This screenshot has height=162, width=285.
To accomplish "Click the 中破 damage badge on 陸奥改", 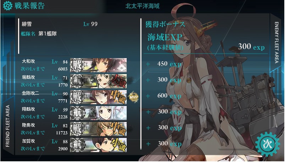I will 119,129.
